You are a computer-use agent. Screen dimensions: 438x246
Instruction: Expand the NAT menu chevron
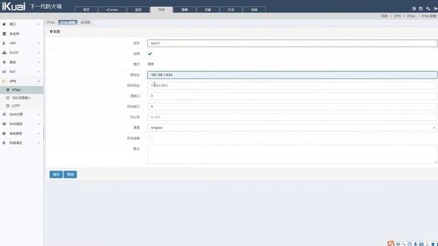[x=39, y=72]
